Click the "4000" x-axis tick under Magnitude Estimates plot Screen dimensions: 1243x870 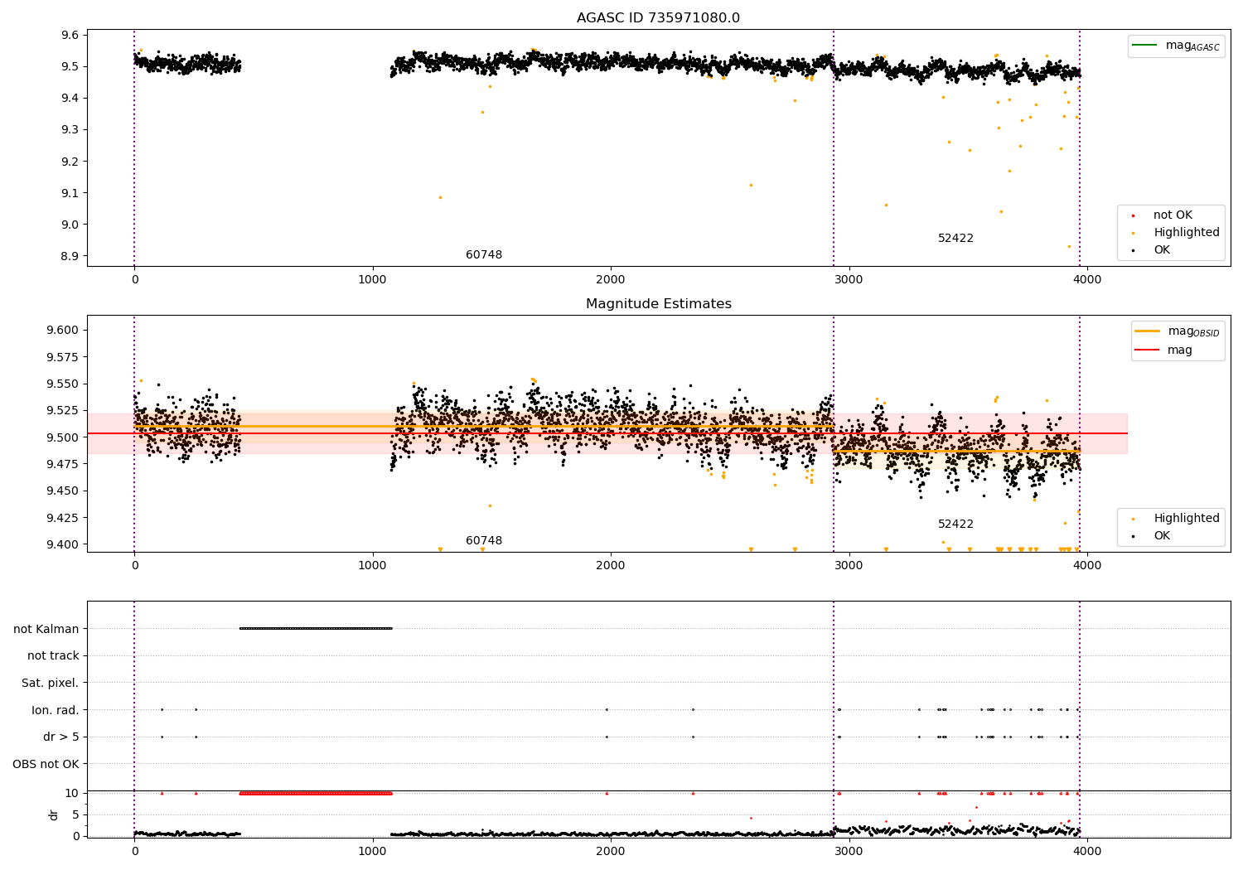(x=1087, y=566)
